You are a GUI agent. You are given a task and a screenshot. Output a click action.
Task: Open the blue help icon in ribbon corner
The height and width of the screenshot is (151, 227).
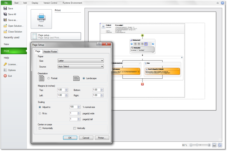point(222,3)
